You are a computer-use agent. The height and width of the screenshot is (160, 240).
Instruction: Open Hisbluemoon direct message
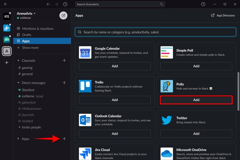click(x=42, y=109)
